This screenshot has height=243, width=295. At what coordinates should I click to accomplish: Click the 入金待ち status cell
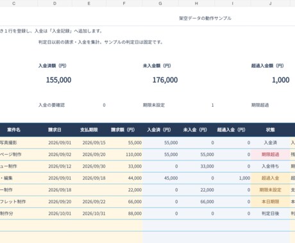click(x=270, y=166)
